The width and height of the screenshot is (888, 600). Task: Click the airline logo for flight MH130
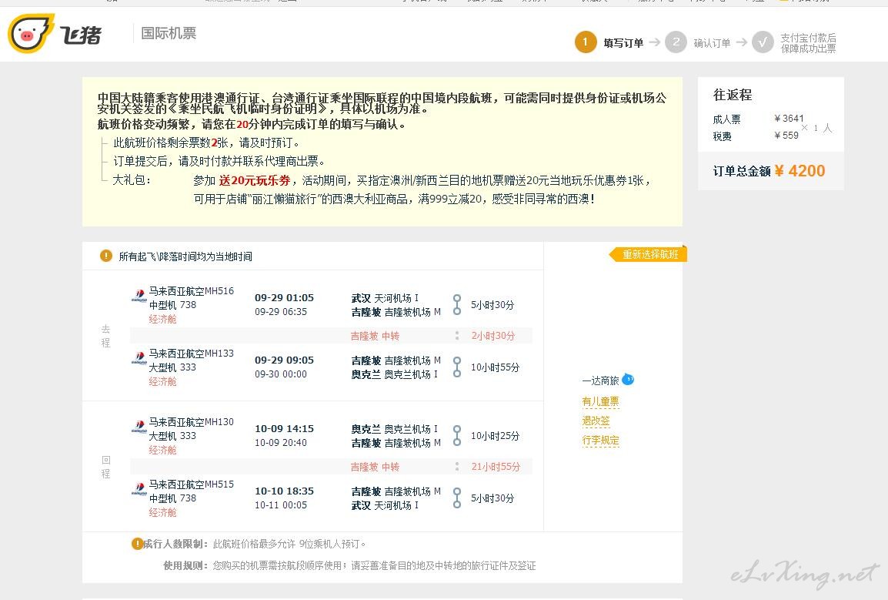click(x=139, y=426)
